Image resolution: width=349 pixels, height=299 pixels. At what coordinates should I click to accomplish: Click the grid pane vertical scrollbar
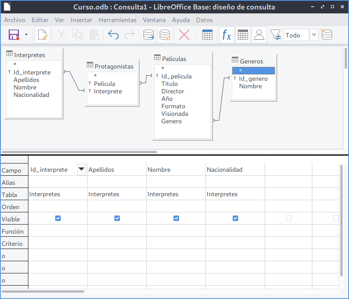(342, 221)
